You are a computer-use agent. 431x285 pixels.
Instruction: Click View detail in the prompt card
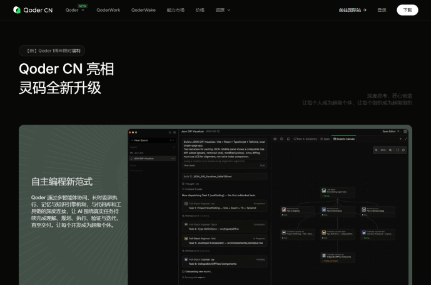(189, 165)
